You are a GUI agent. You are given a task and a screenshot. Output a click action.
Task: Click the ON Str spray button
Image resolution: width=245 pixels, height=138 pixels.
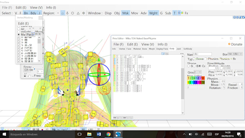(28, 70)
